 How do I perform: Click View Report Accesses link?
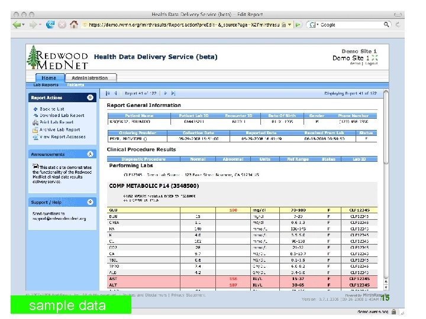pyautogui.click(x=63, y=136)
